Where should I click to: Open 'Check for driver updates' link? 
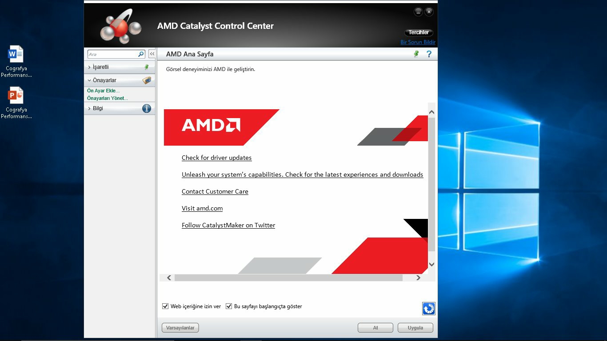pyautogui.click(x=216, y=158)
